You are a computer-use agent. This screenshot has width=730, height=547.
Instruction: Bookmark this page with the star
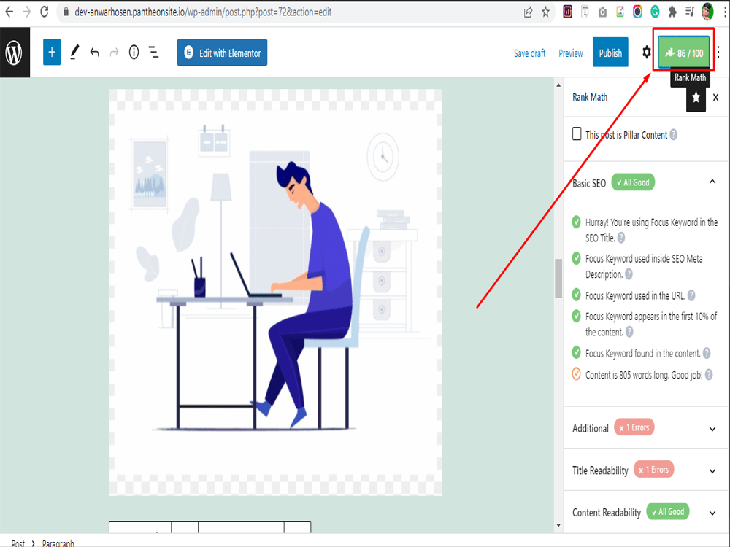(x=545, y=12)
